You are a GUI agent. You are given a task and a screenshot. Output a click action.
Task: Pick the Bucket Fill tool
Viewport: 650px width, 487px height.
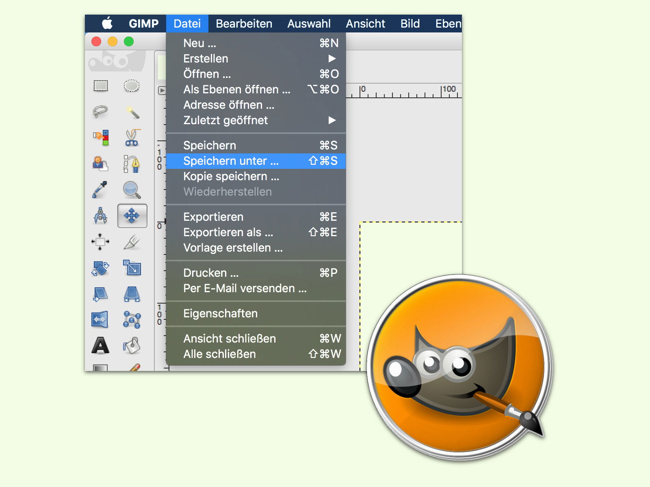pos(132,346)
